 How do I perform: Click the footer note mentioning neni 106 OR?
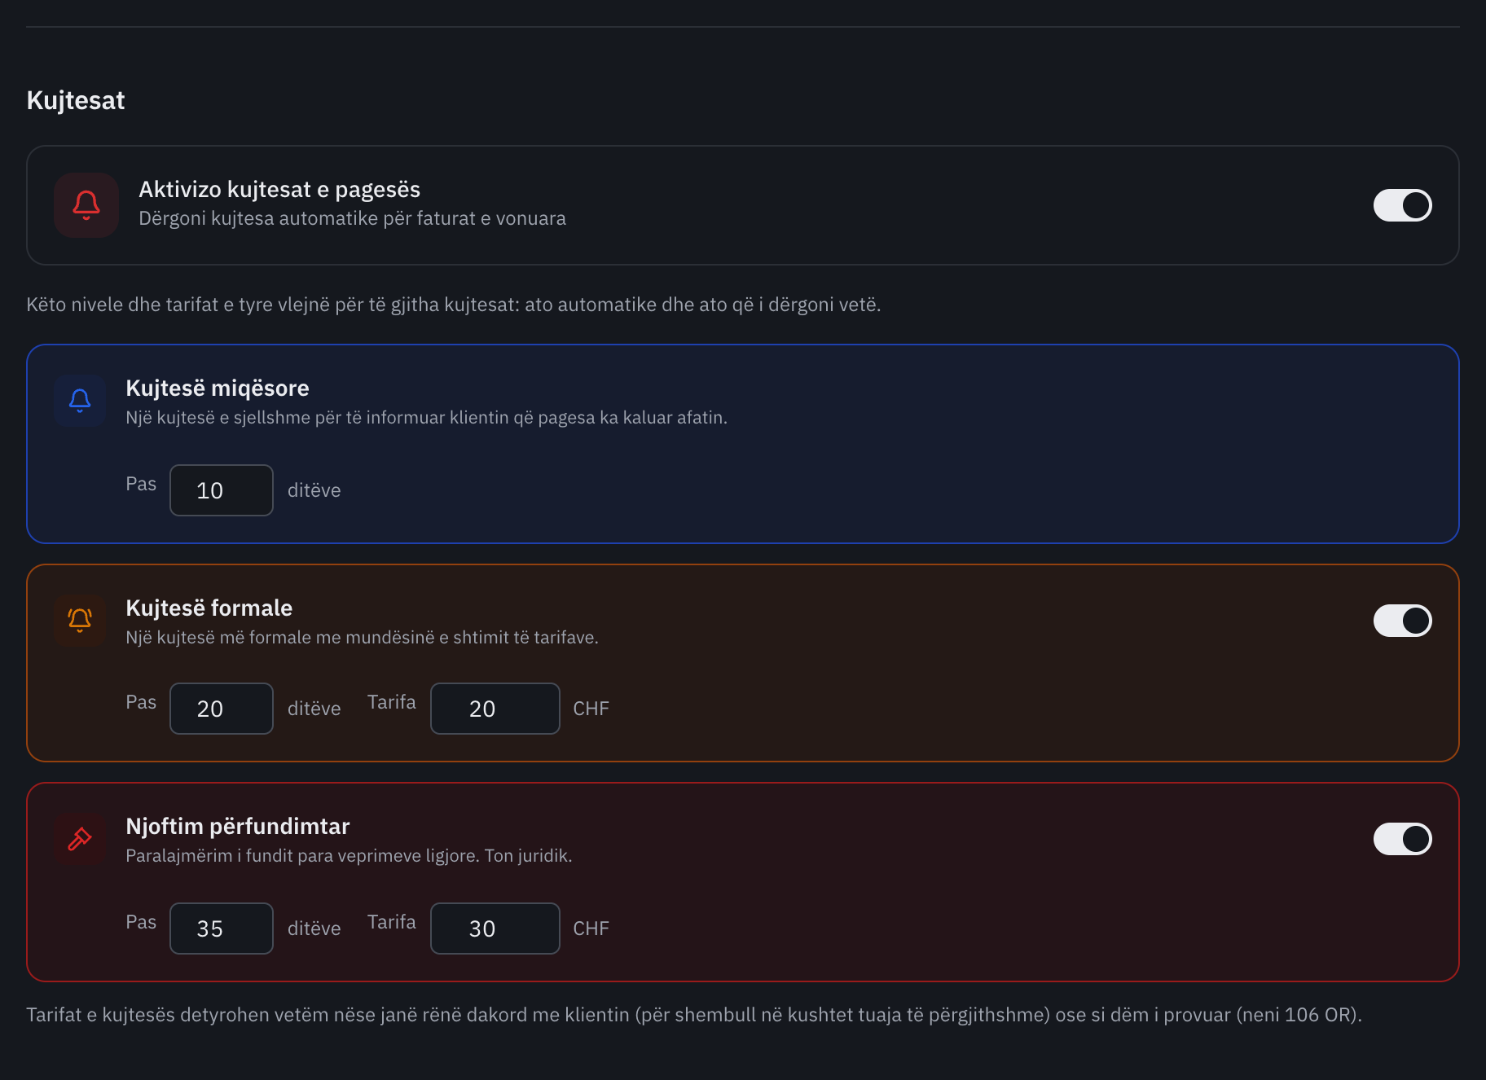tap(694, 1015)
